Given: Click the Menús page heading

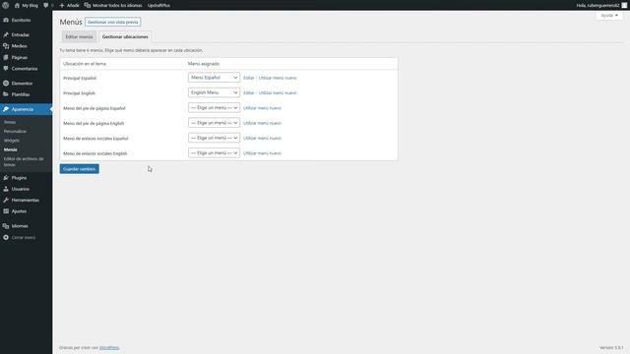Looking at the screenshot, I should [71, 22].
